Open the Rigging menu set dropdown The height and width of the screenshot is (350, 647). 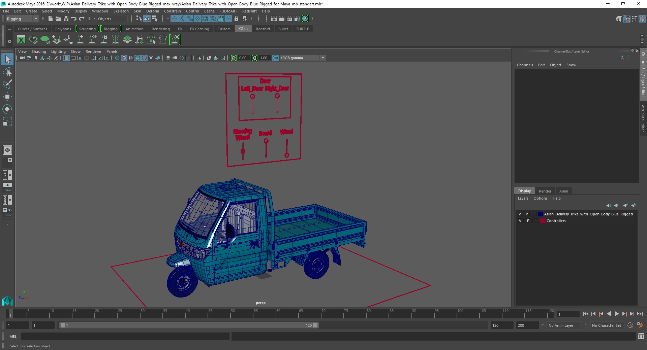click(22, 19)
